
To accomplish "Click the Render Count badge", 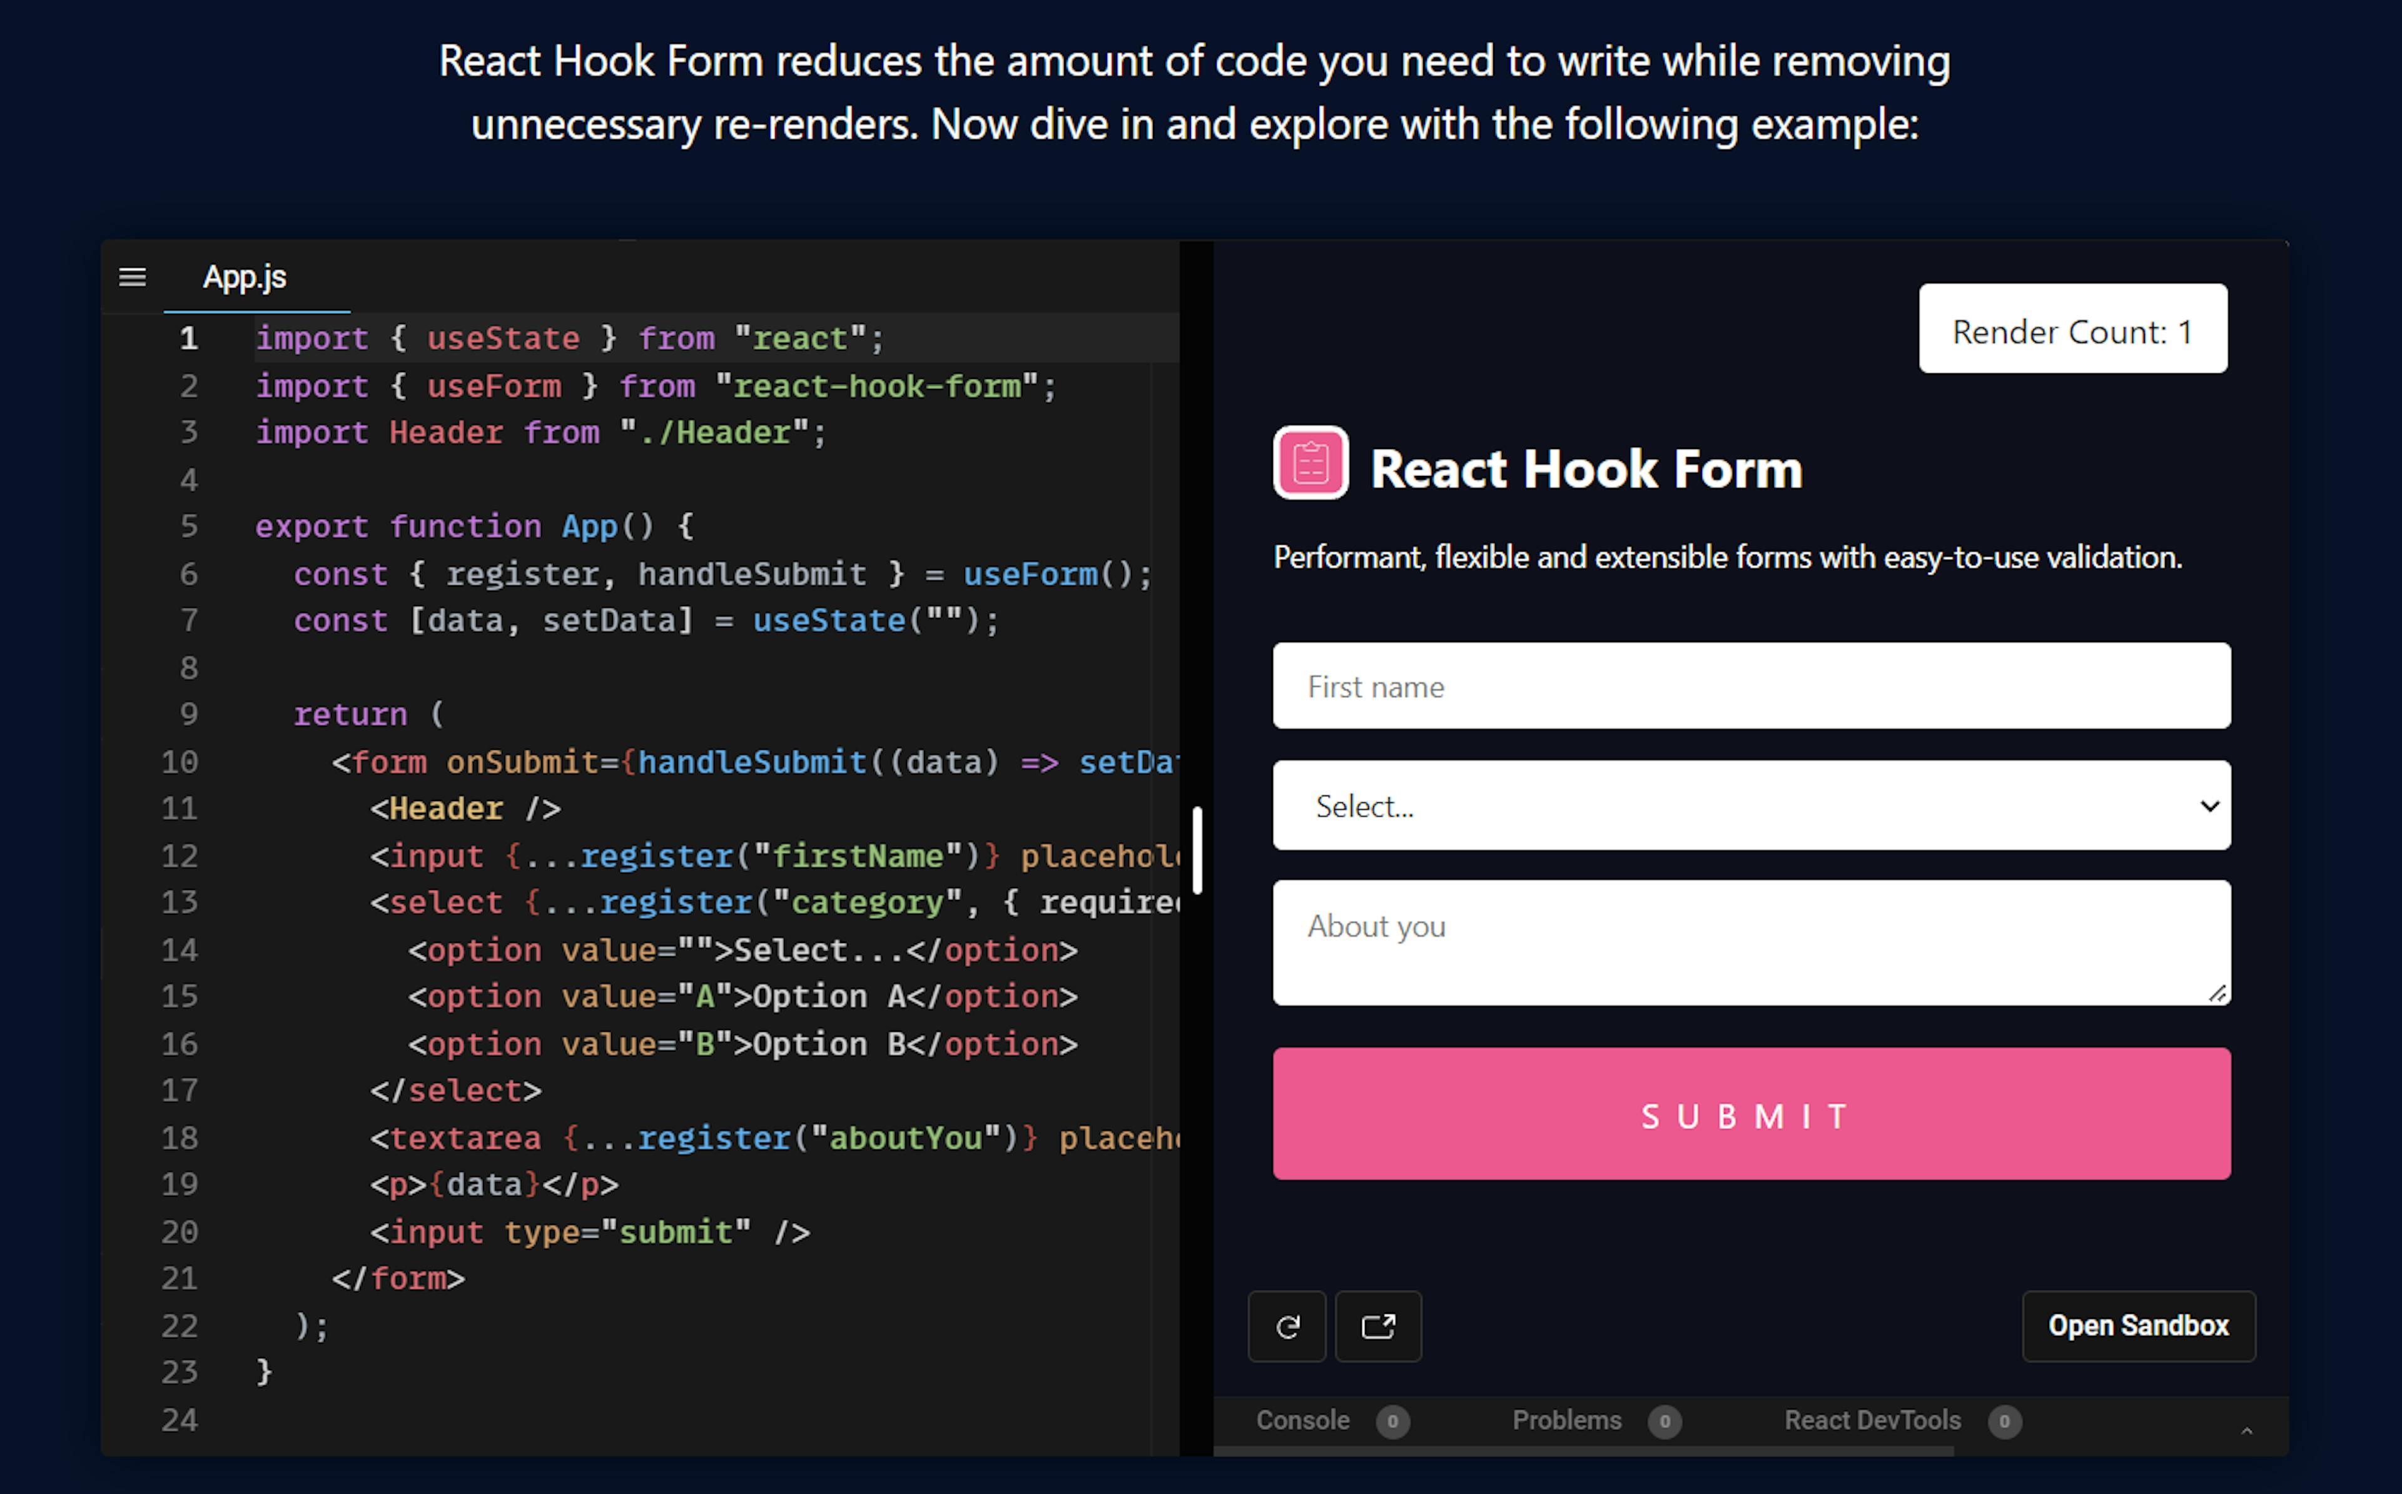I will tap(2072, 330).
